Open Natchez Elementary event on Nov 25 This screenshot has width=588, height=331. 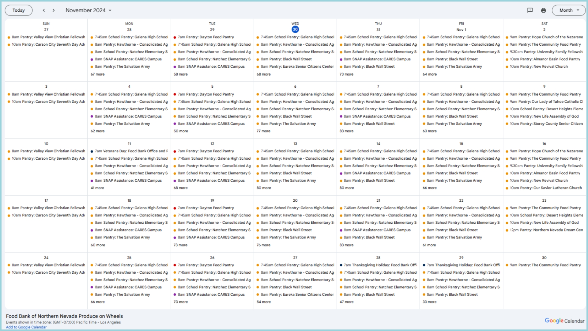pos(129,280)
